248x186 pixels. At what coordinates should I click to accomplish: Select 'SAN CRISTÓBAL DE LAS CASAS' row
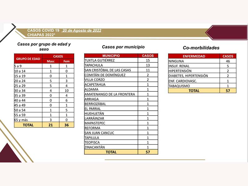coord(121,70)
